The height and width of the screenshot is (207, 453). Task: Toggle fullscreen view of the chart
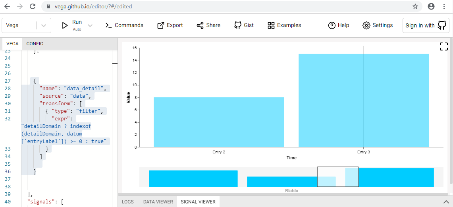pyautogui.click(x=444, y=46)
